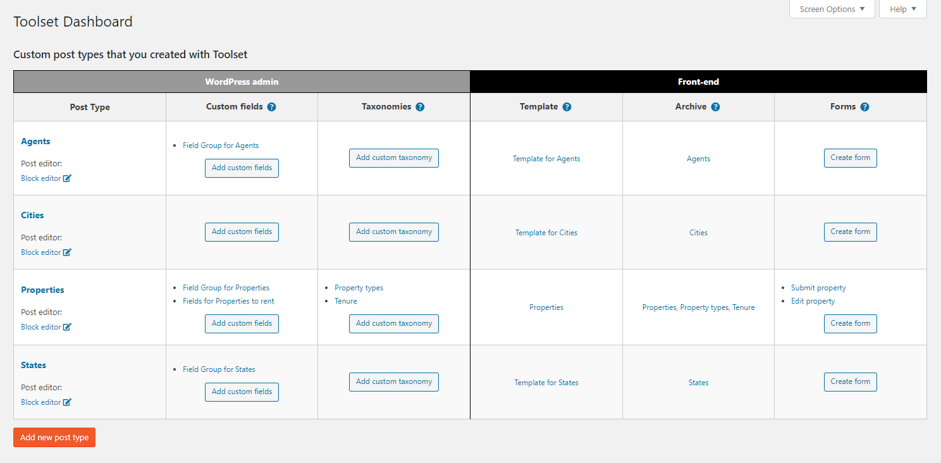Viewport: 941px width, 463px height.
Task: Add custom fields for Cities
Action: (x=242, y=232)
